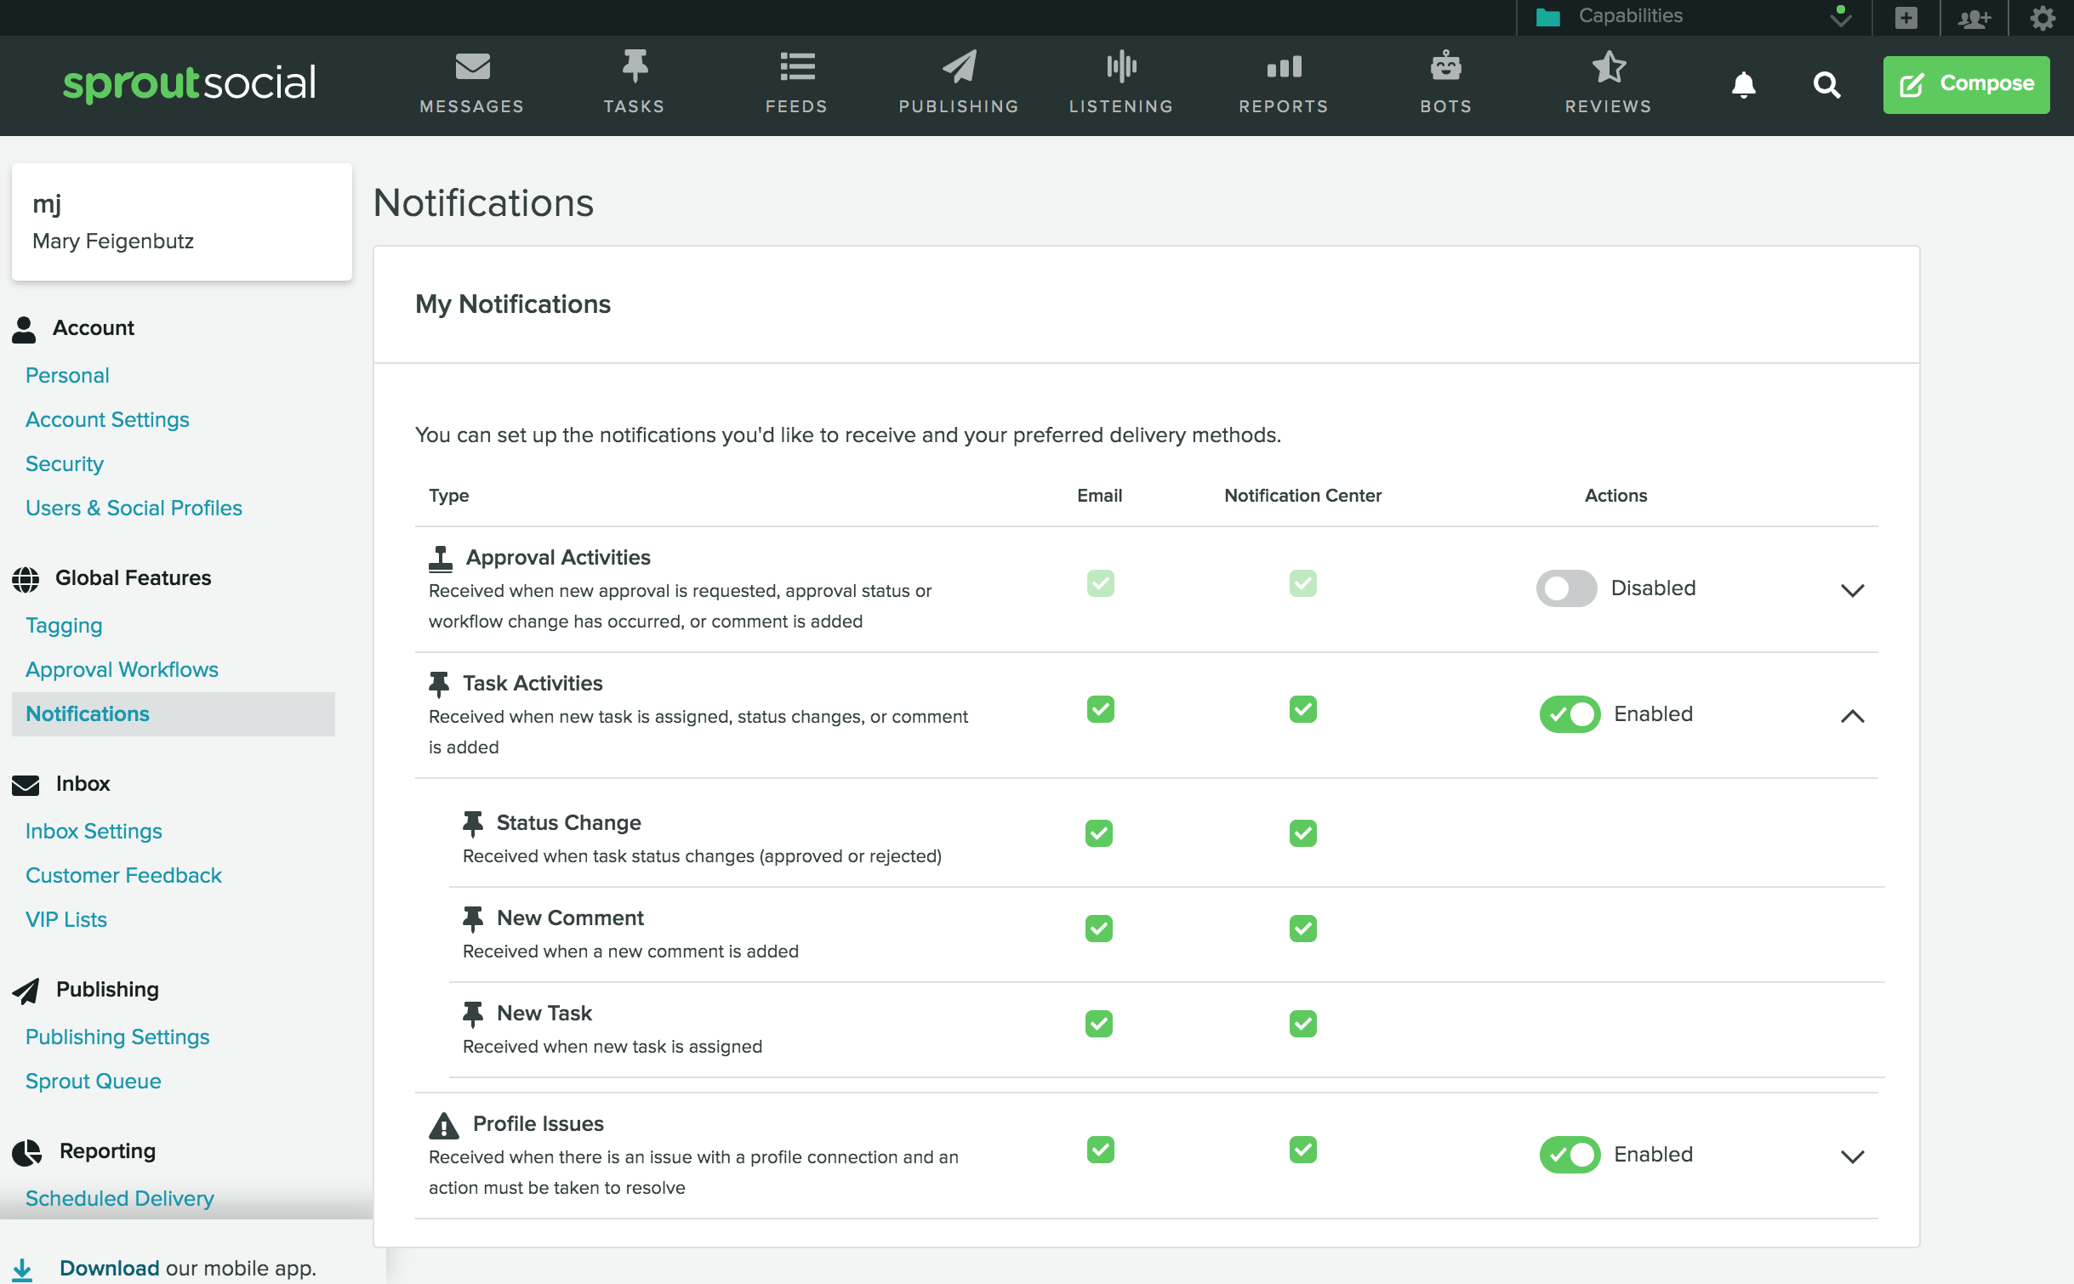Collapse the Task Activities row chevron

[x=1852, y=716]
